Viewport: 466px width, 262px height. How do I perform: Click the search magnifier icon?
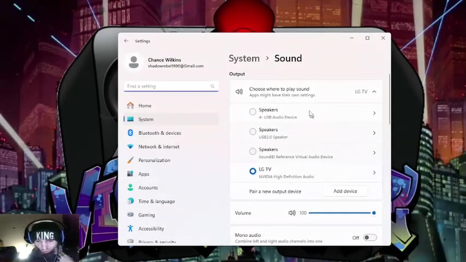click(x=213, y=86)
